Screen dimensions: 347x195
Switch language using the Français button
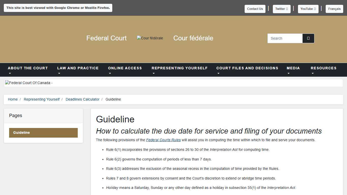pyautogui.click(x=334, y=9)
